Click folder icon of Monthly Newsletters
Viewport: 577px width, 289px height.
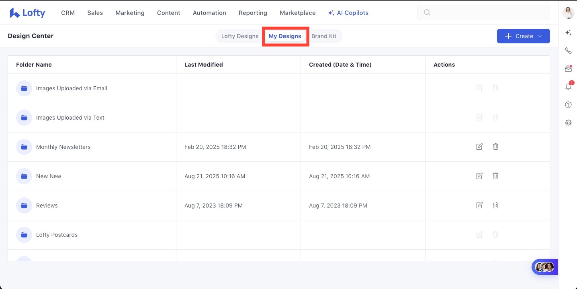point(24,147)
